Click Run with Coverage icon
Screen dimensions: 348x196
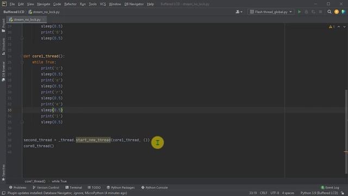click(x=313, y=12)
